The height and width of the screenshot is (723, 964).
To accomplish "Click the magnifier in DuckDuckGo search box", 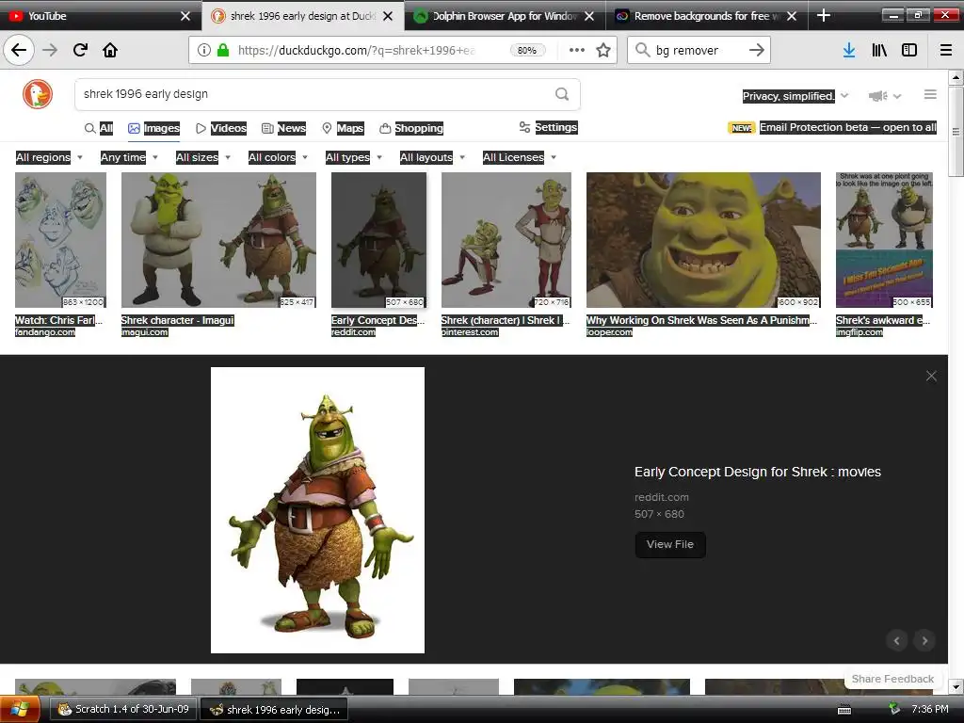I will tap(562, 94).
